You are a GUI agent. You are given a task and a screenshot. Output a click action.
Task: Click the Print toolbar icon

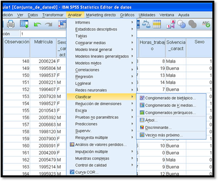pyautogui.click(x=11, y=24)
